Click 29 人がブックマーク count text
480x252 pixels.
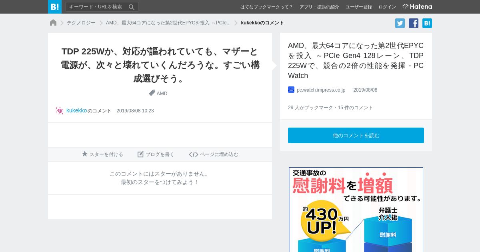click(x=311, y=108)
